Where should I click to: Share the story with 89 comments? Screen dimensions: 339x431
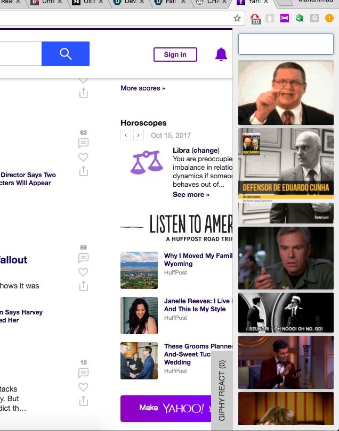click(84, 286)
